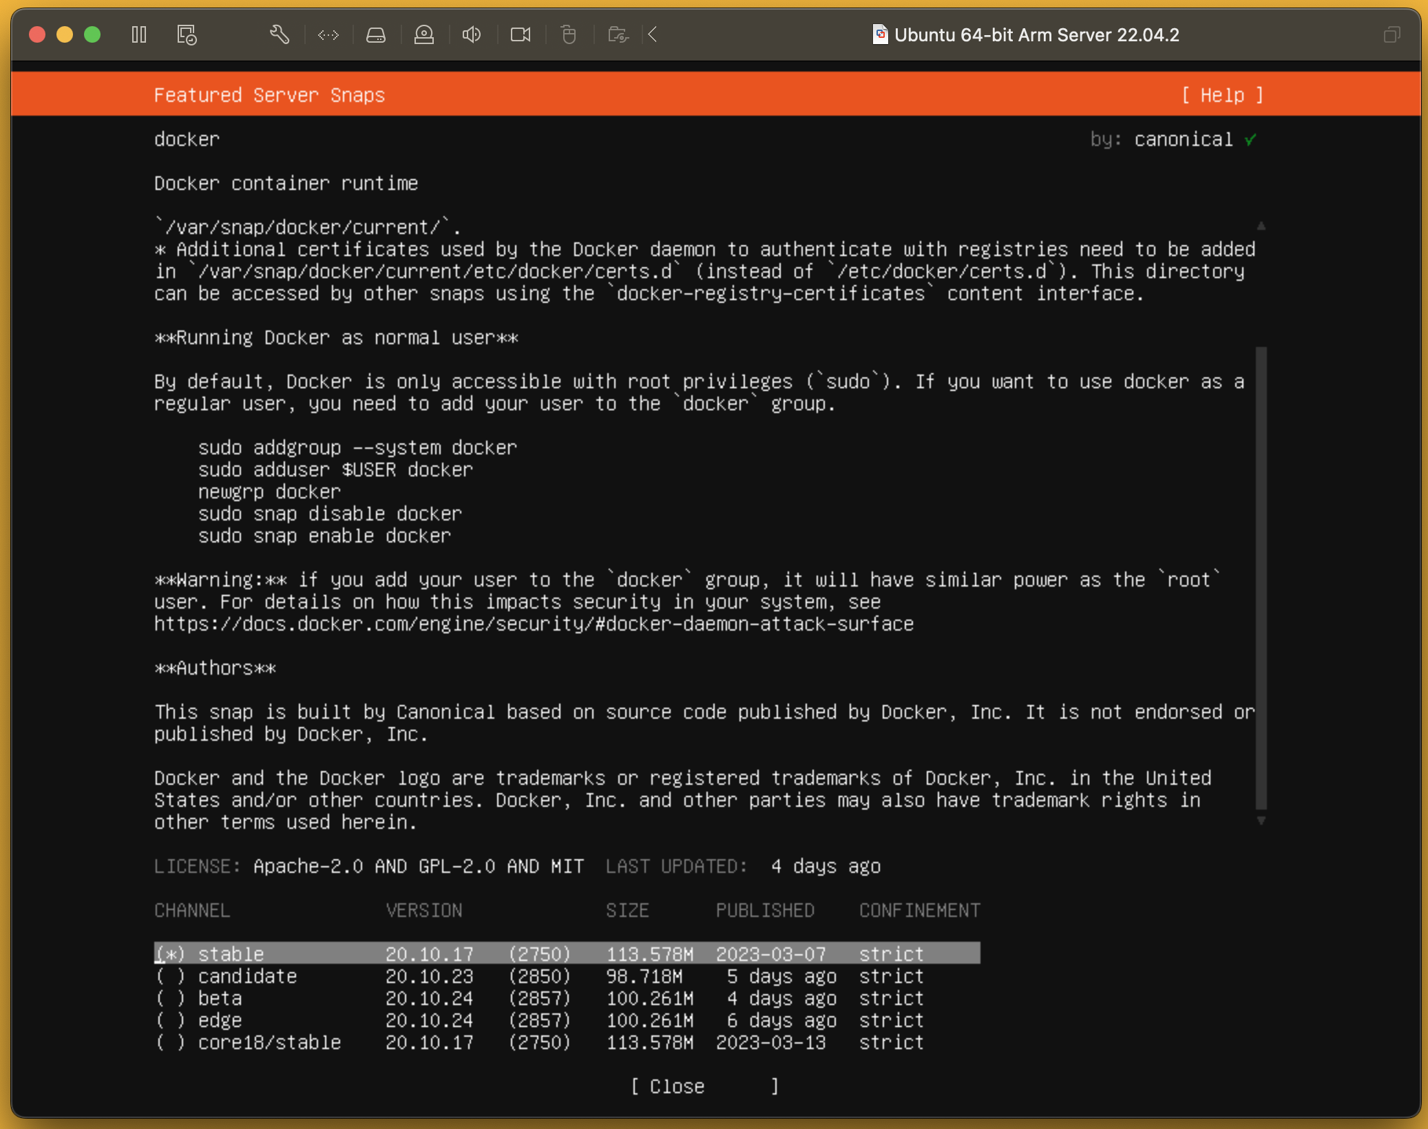Screen dimensions: 1428x1129
Task: Click the window title Ubuntu 64-bit Arm Server
Action: pos(1036,34)
